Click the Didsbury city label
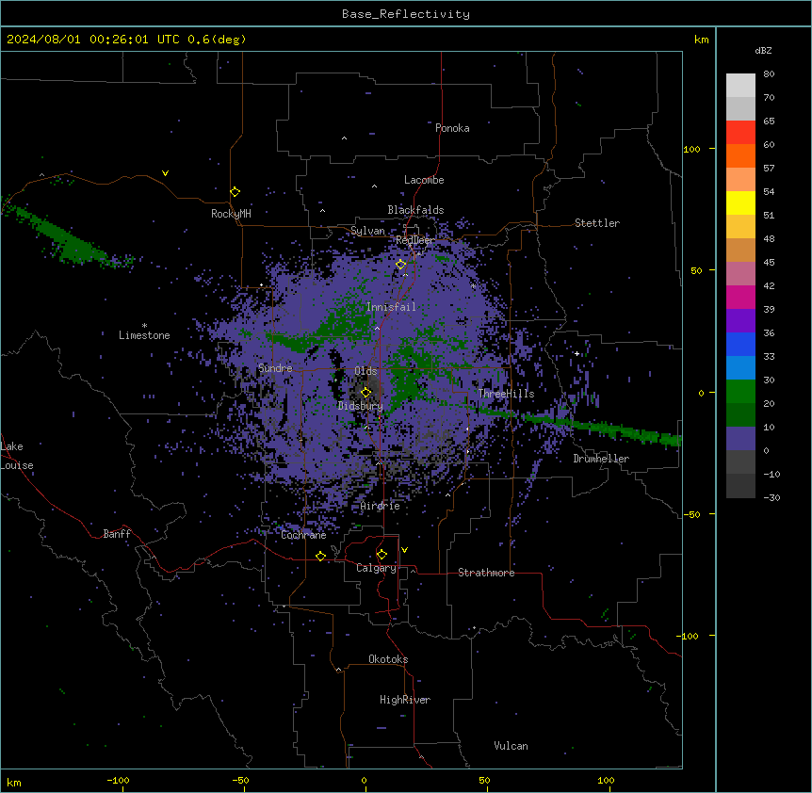Viewport: 812px width, 793px height. (x=361, y=406)
